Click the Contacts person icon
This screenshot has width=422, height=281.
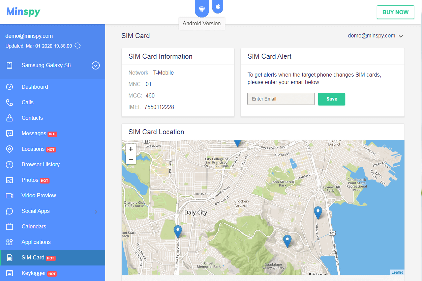(9, 118)
